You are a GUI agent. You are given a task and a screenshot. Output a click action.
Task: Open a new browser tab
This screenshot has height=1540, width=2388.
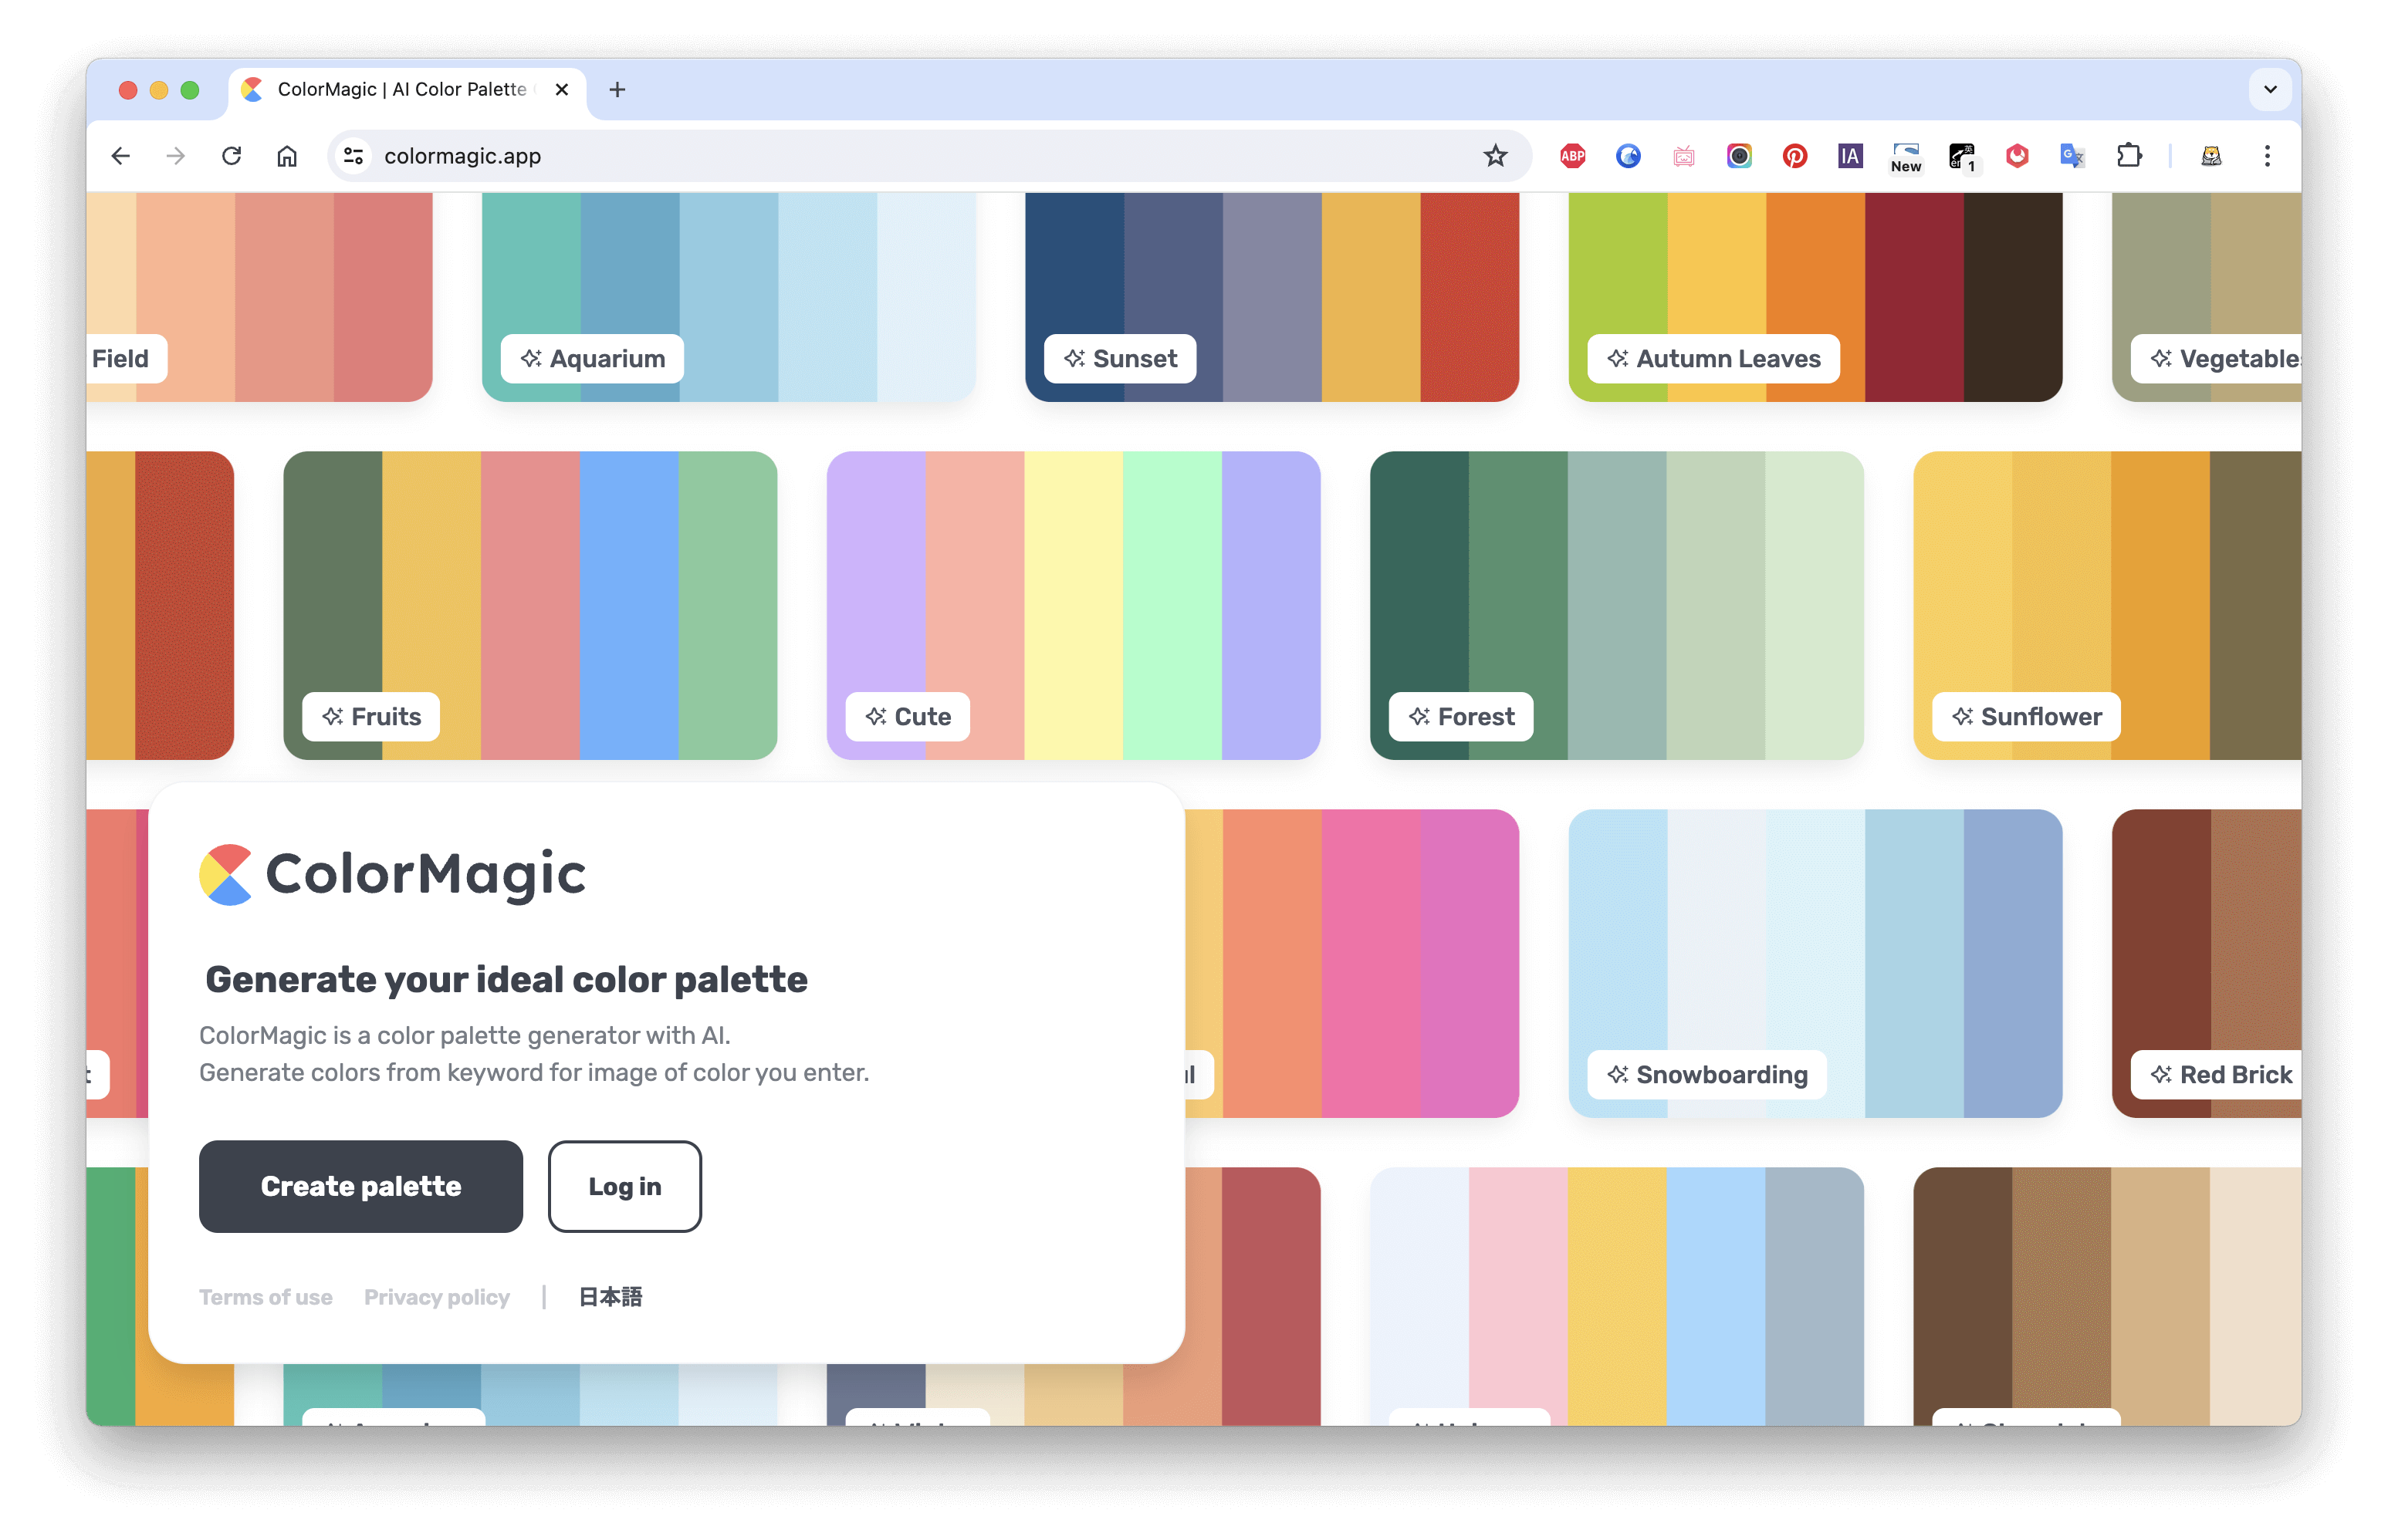(617, 90)
